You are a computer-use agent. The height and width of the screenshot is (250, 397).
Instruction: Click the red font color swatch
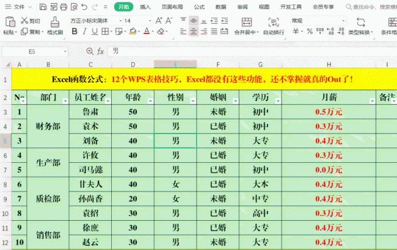147,31
